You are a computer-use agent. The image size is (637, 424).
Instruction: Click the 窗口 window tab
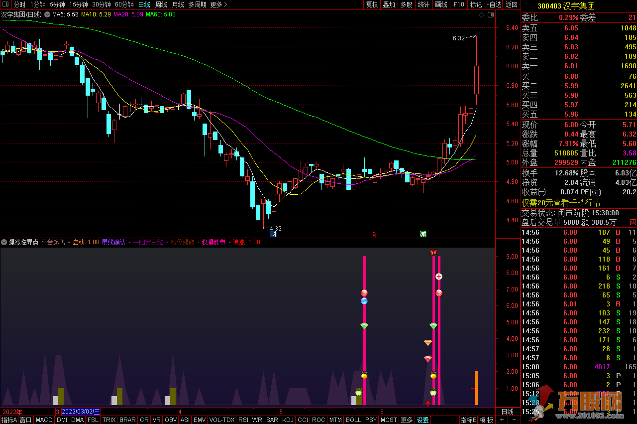(x=26, y=420)
